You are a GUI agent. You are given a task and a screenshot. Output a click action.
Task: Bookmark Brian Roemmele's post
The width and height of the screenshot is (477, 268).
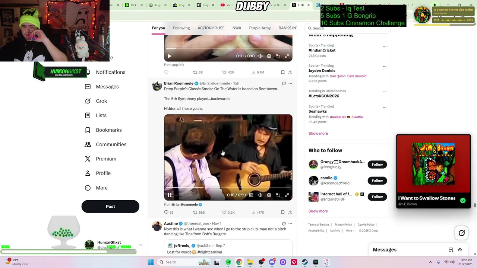283,213
